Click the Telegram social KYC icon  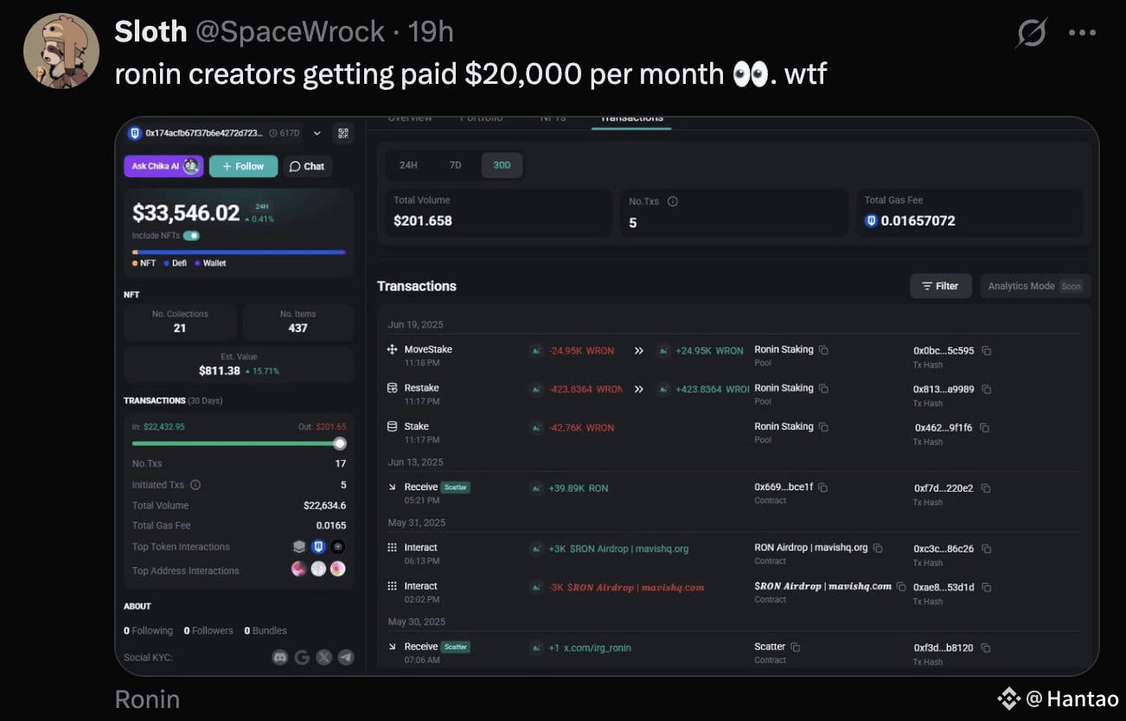pyautogui.click(x=346, y=658)
